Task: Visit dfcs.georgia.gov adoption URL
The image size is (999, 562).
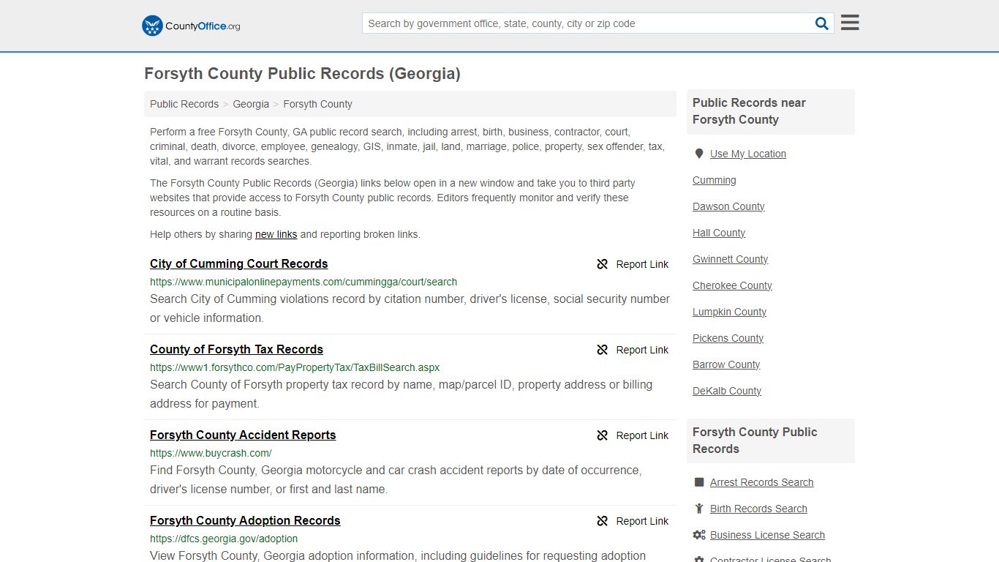Action: (224, 539)
